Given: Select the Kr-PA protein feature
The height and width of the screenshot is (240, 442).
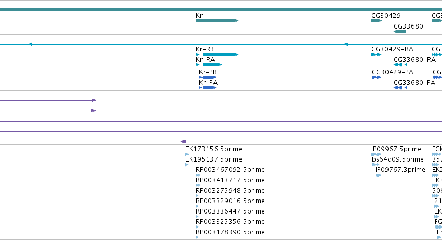Looking at the screenshot, I should click(x=207, y=88).
